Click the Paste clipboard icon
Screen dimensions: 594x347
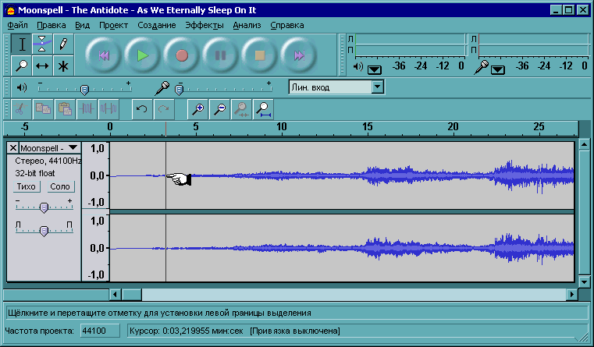(x=65, y=109)
